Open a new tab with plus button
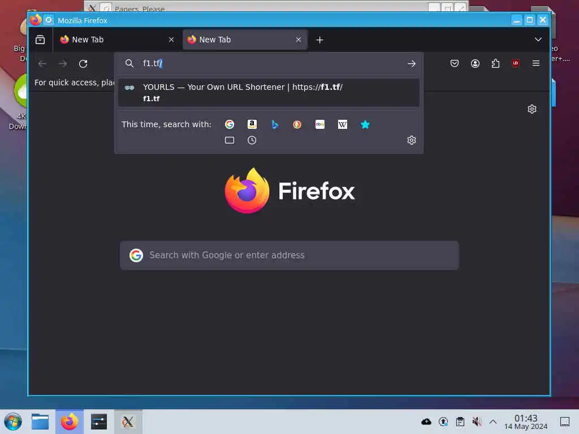The height and width of the screenshot is (434, 579). pos(320,40)
